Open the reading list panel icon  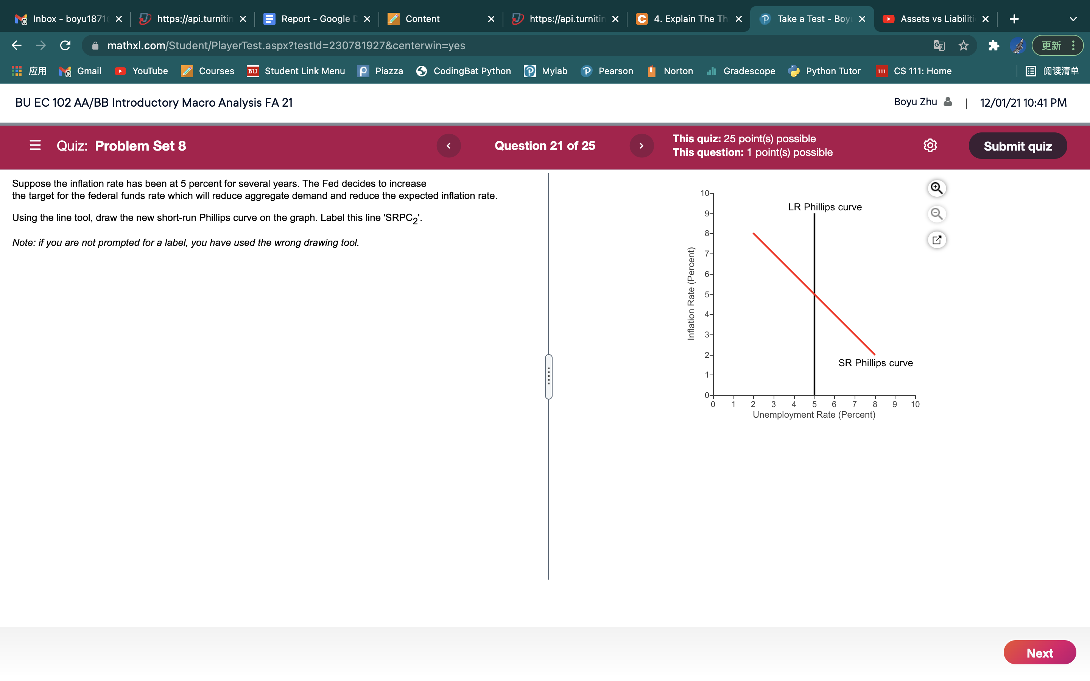tap(1031, 71)
